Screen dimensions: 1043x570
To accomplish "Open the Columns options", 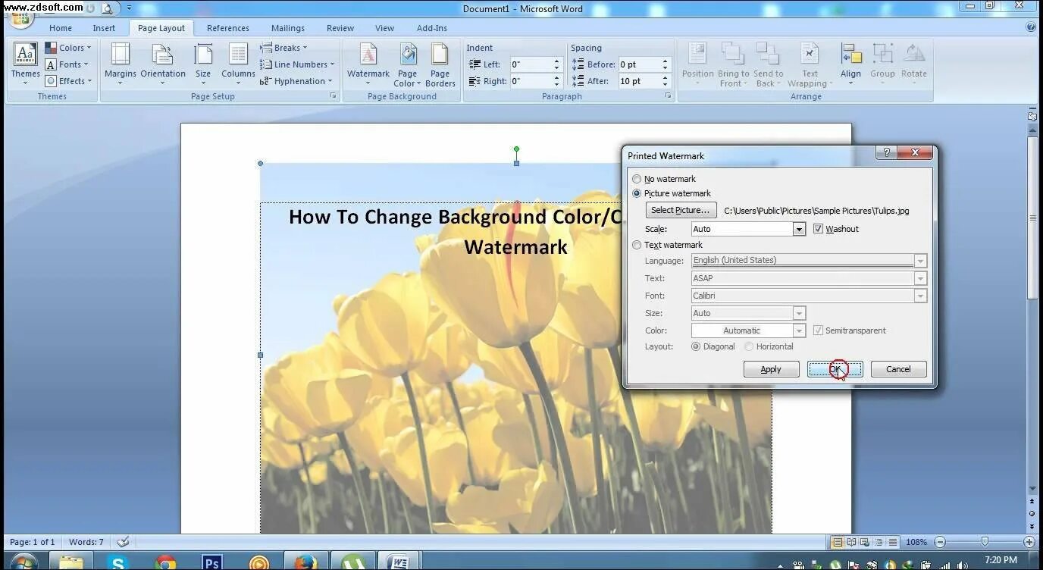I will [x=238, y=64].
